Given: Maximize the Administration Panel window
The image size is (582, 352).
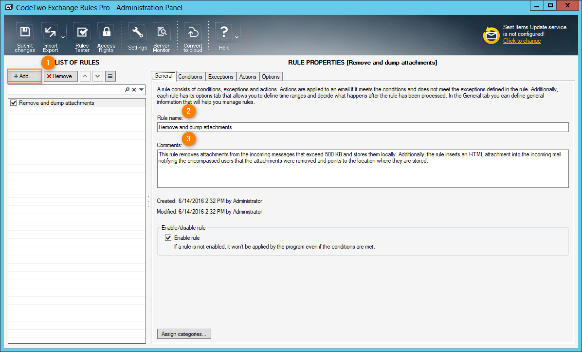Looking at the screenshot, I should click(550, 5).
